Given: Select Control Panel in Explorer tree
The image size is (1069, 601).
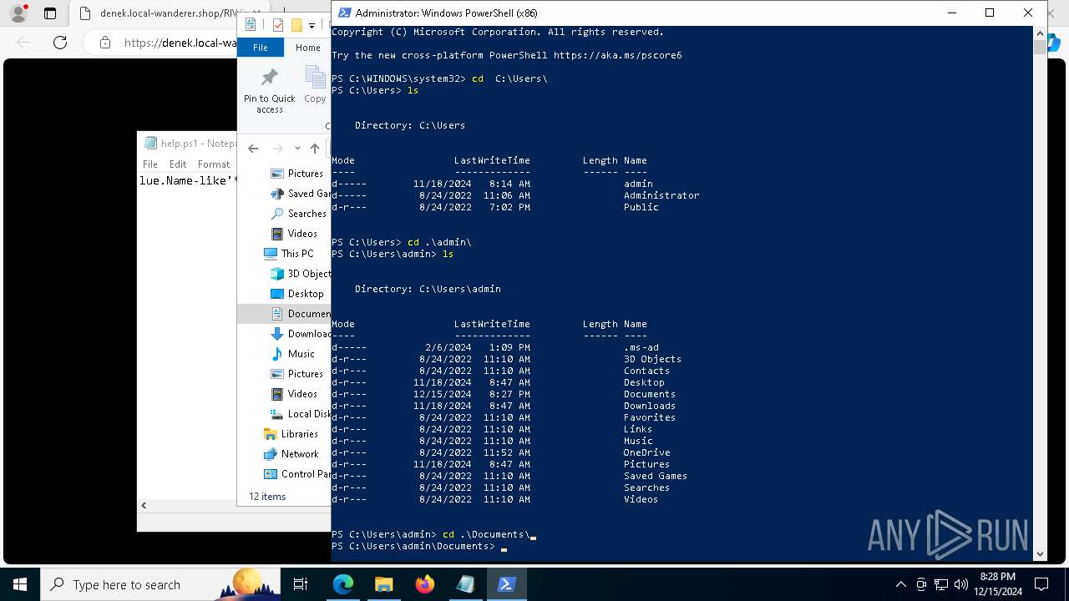Looking at the screenshot, I should (x=296, y=474).
